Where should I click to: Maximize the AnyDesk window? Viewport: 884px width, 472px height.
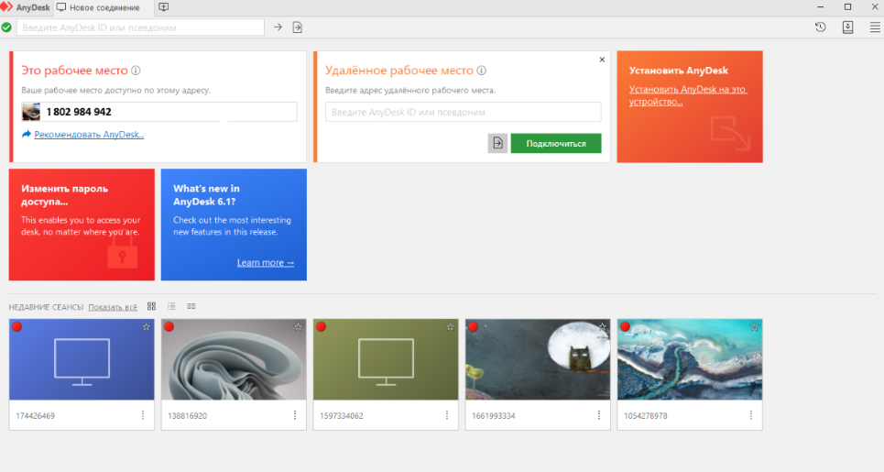[847, 6]
